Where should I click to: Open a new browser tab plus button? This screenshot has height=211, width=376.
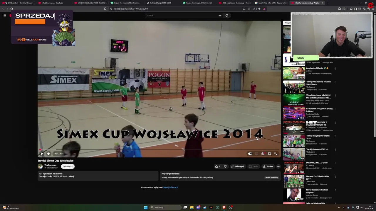[x=328, y=3]
